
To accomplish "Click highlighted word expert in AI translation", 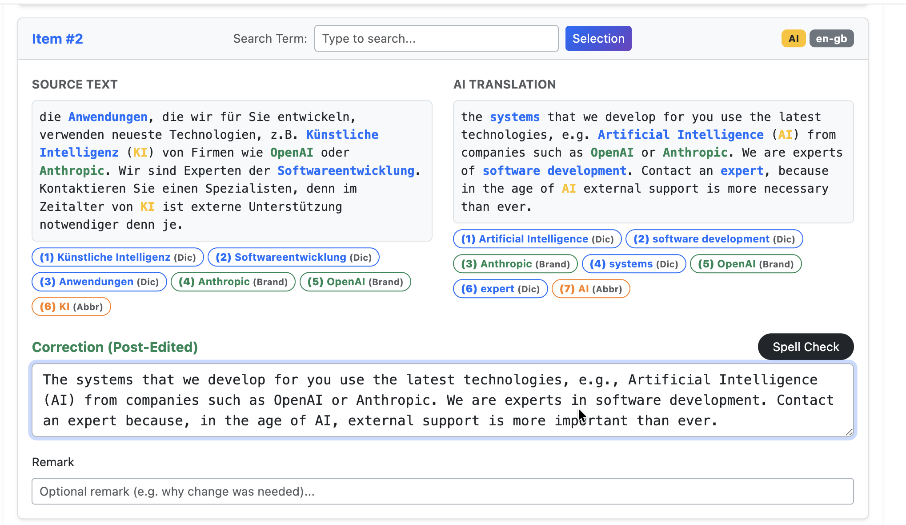I will point(742,170).
